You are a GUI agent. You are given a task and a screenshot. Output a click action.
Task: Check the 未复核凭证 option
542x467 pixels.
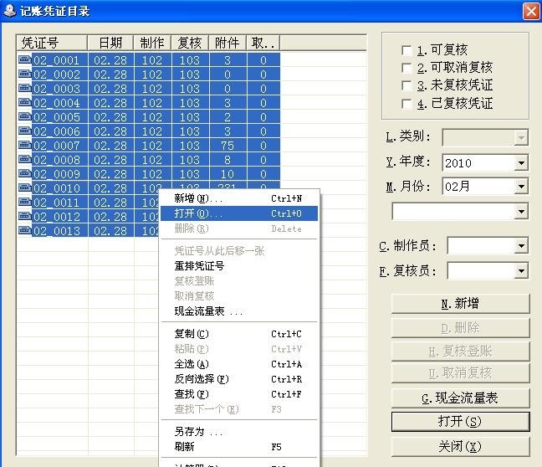point(407,85)
